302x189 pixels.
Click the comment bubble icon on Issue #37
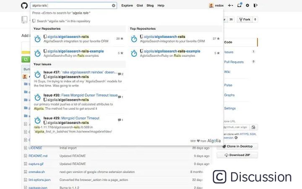click(x=120, y=74)
